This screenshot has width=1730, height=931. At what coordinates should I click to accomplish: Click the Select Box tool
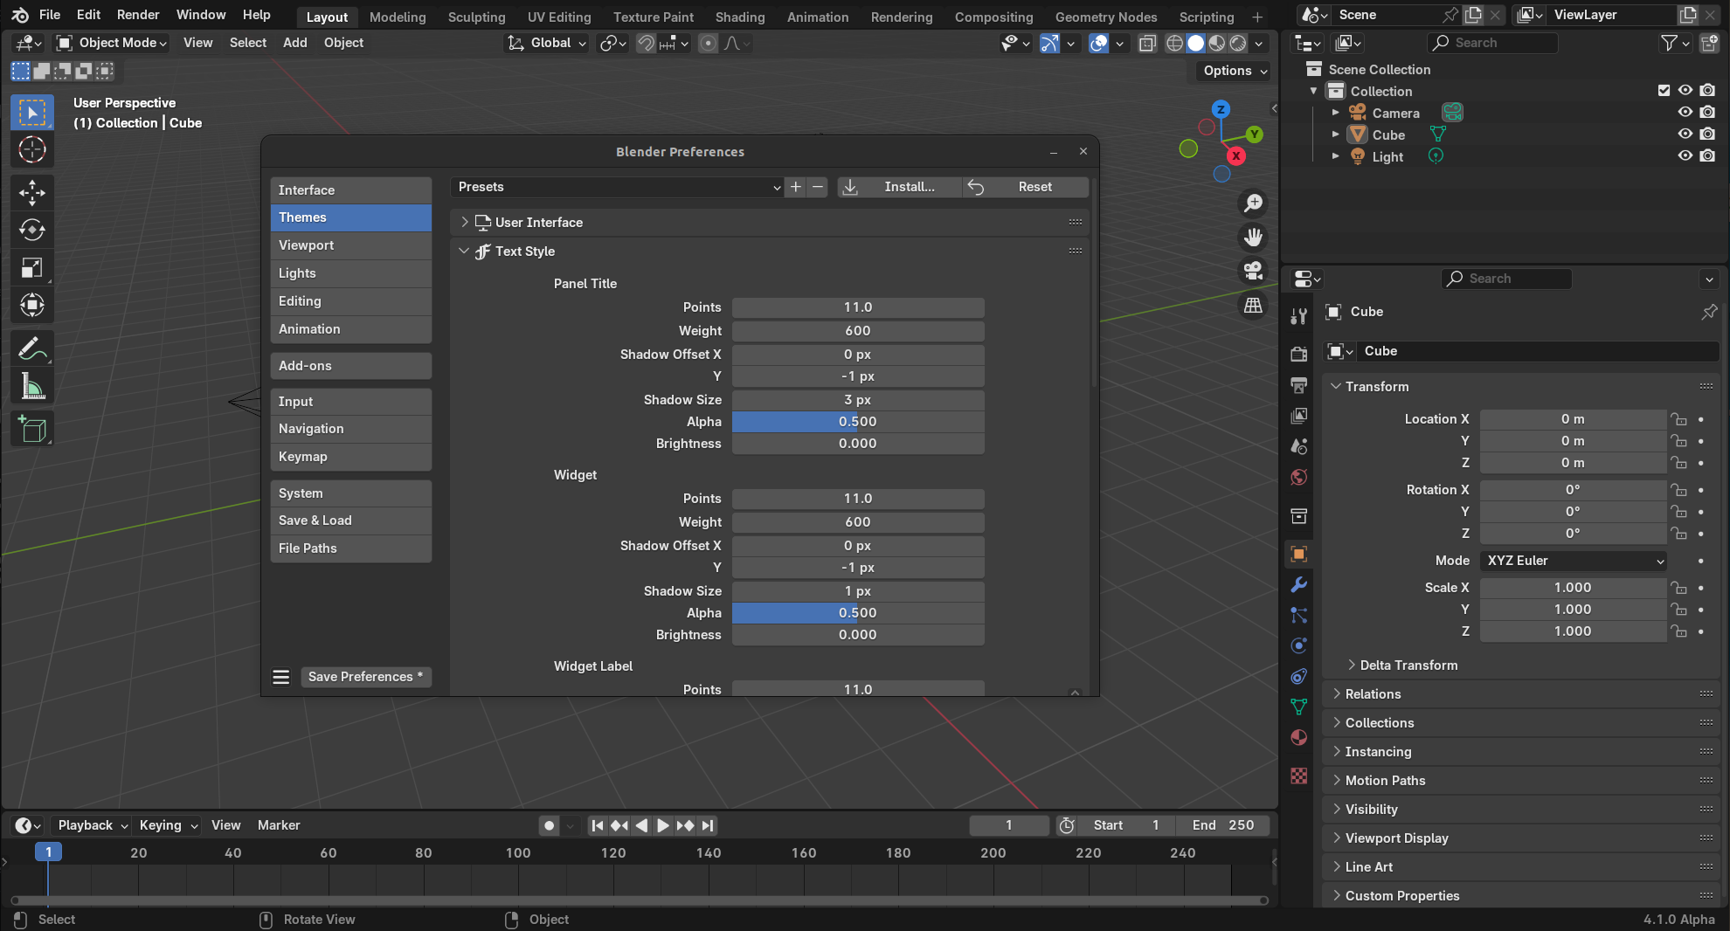click(x=32, y=113)
